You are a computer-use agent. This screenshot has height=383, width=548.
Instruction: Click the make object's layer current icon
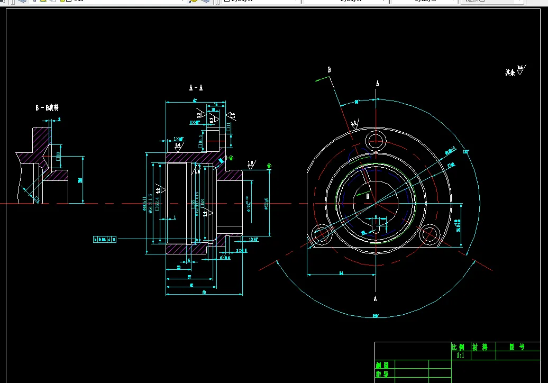(193, 1)
